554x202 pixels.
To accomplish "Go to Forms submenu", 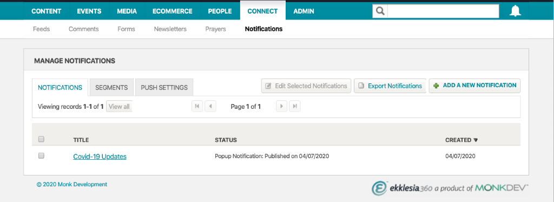I will click(x=126, y=29).
